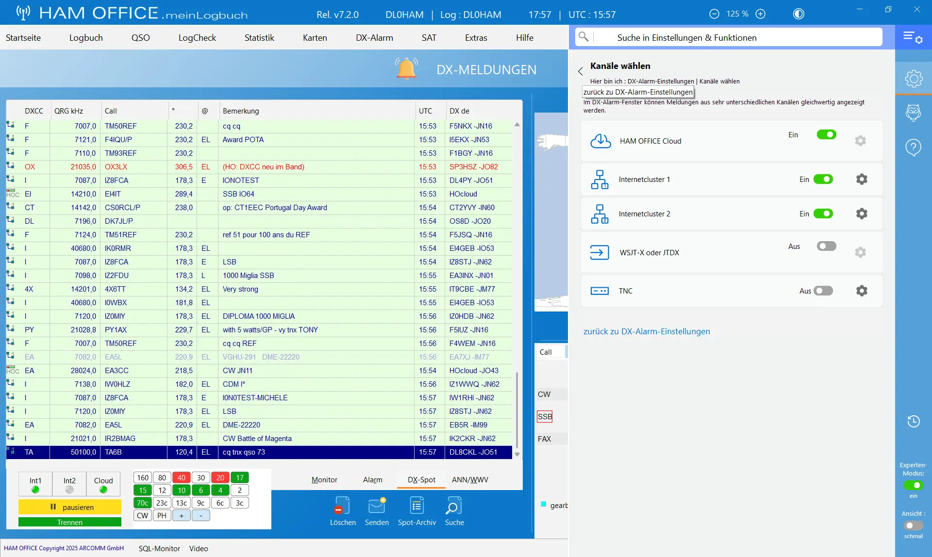Viewport: 932px width, 557px height.
Task: Open settings gear for Internetcluster 1
Action: click(862, 179)
